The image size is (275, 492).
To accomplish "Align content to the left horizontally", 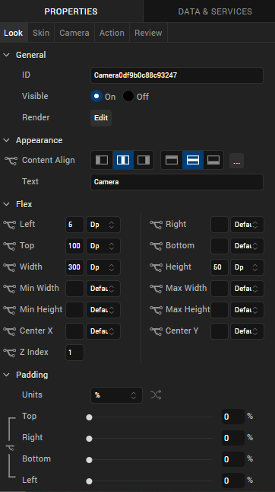I will (x=102, y=160).
